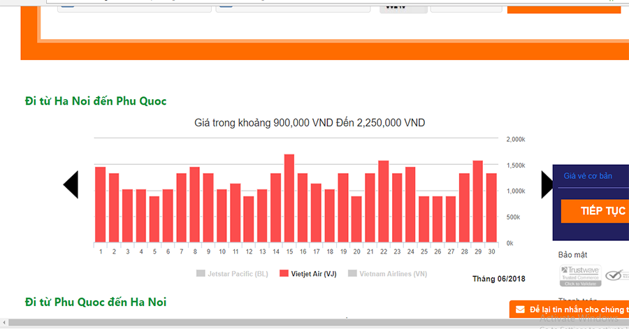Select the bar for day 8

pos(194,205)
